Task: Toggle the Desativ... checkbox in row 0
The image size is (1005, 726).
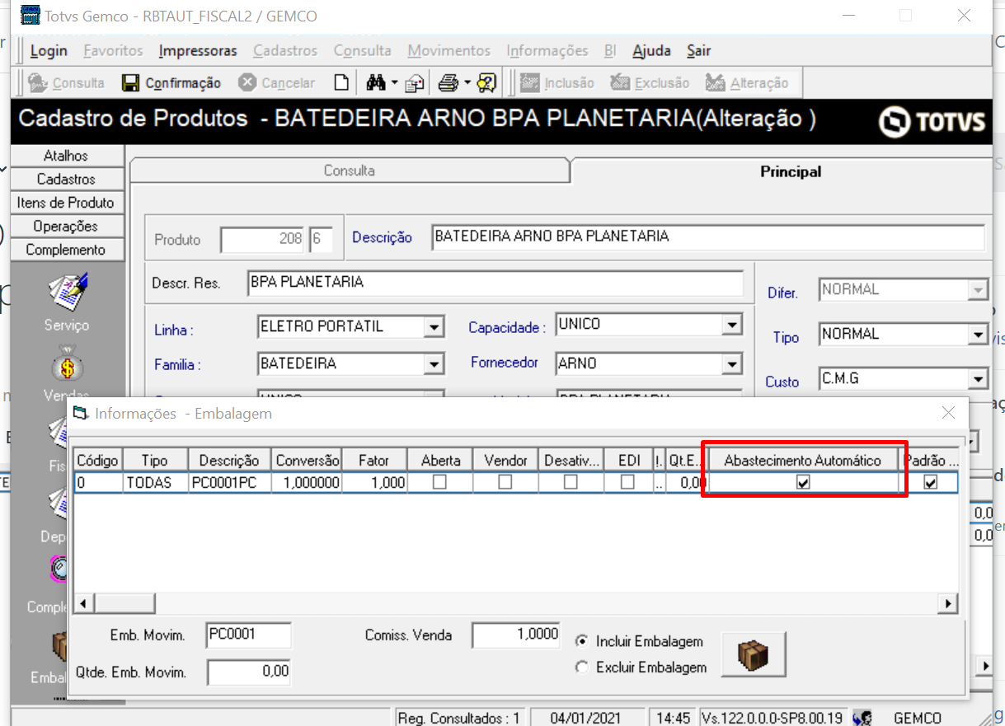Action: point(571,483)
